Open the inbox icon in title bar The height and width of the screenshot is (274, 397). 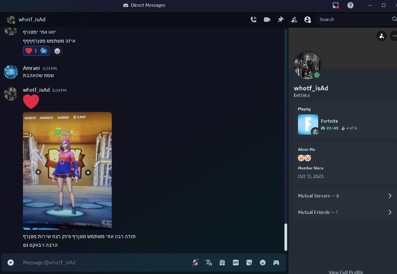(335, 5)
